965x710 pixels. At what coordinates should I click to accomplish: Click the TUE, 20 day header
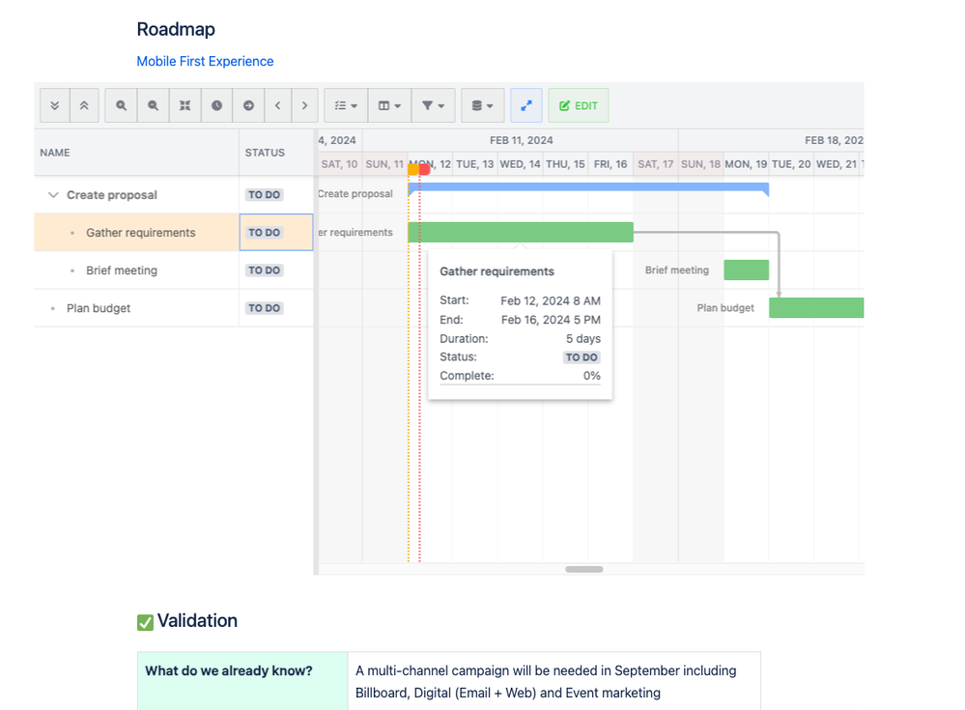[791, 164]
